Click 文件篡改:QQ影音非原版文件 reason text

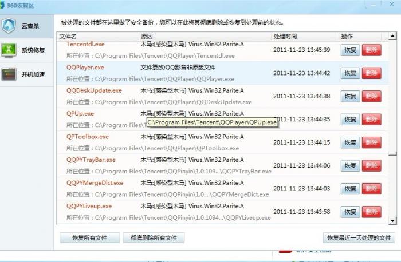pyautogui.click(x=178, y=68)
